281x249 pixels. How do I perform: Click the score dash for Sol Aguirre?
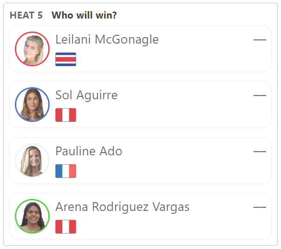(x=260, y=96)
